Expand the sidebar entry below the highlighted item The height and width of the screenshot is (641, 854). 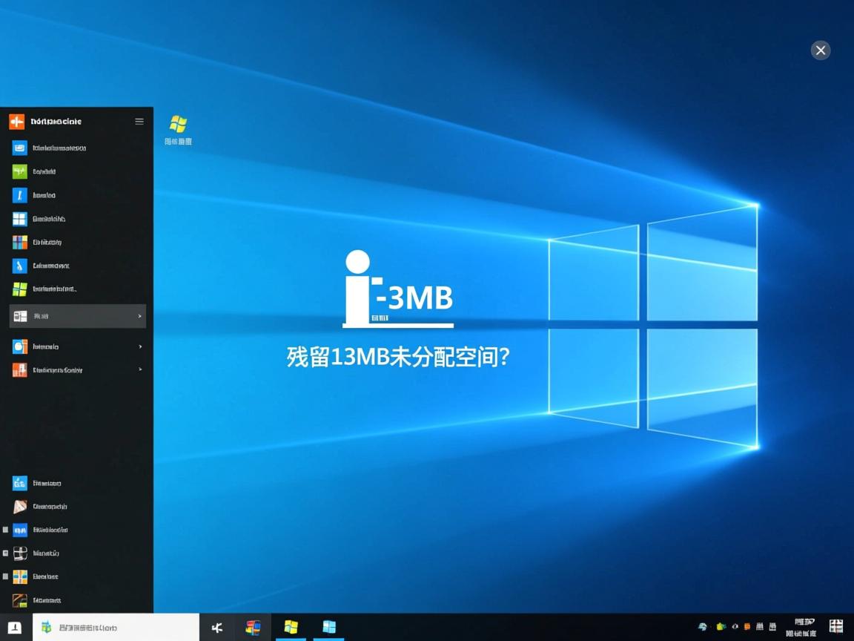click(141, 346)
